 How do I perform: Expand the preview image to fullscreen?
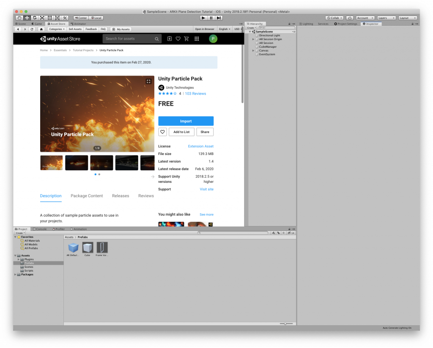(x=148, y=82)
